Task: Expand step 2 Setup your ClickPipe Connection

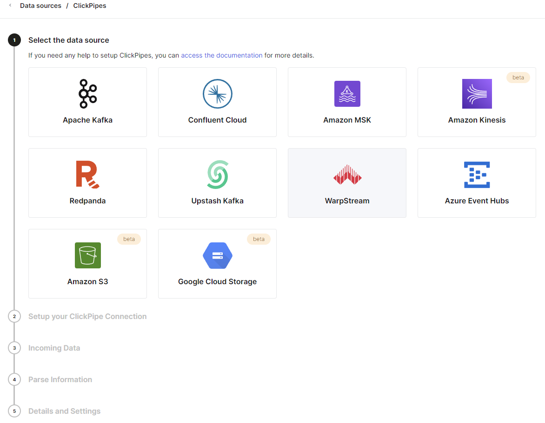Action: click(87, 317)
